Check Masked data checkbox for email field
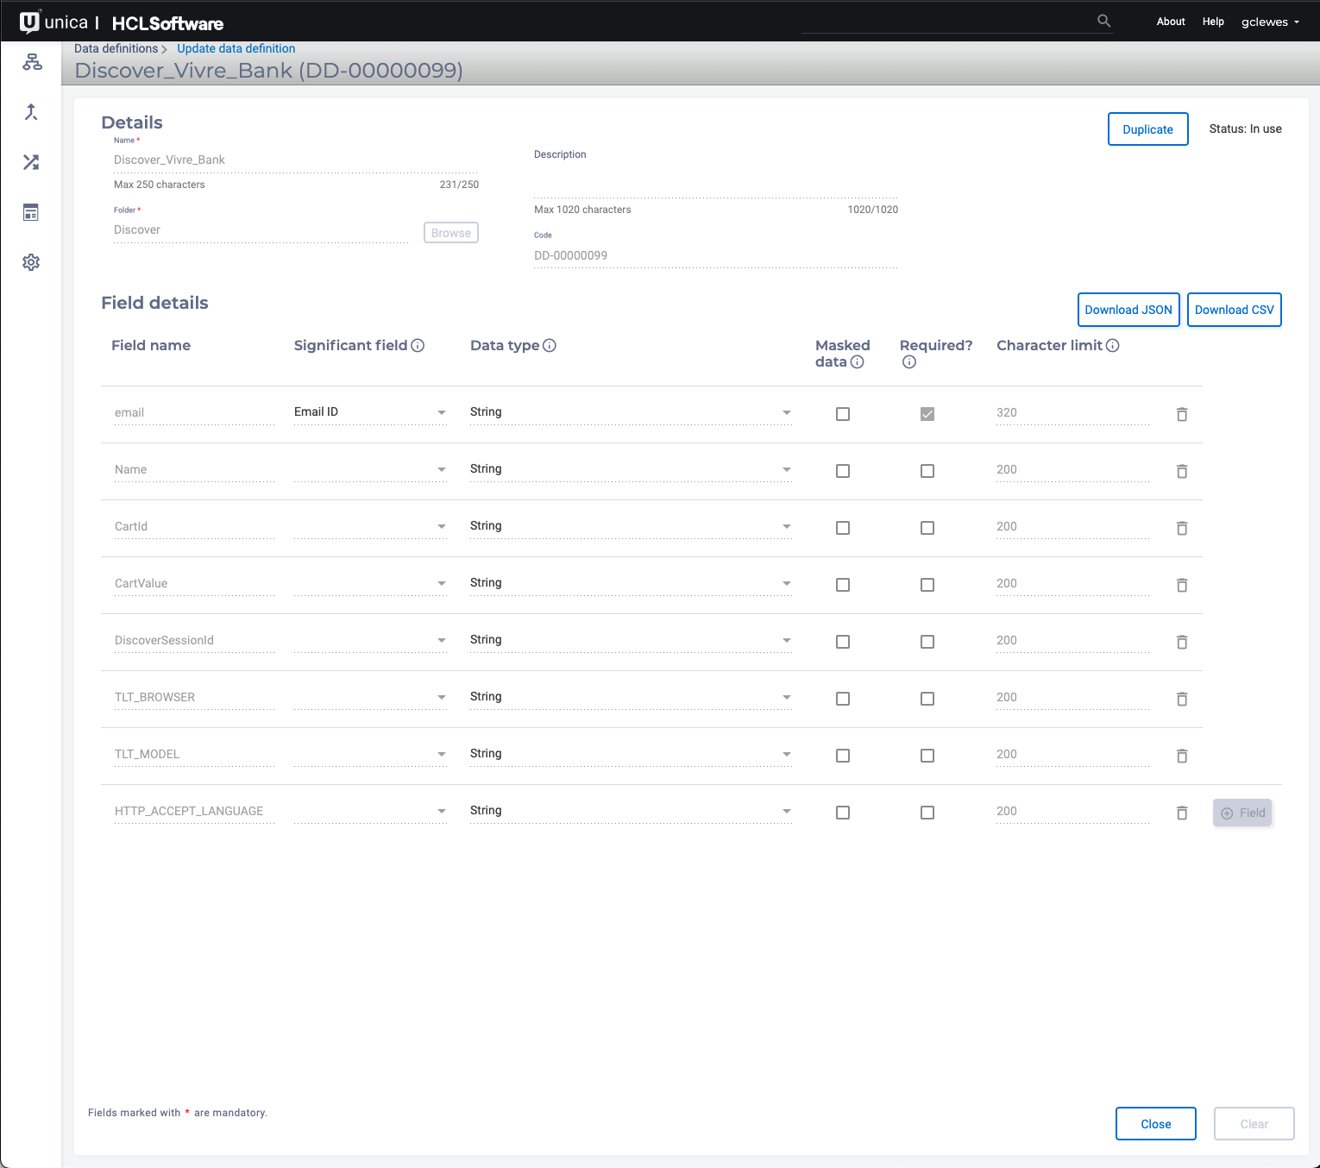Image resolution: width=1320 pixels, height=1168 pixels. [843, 414]
